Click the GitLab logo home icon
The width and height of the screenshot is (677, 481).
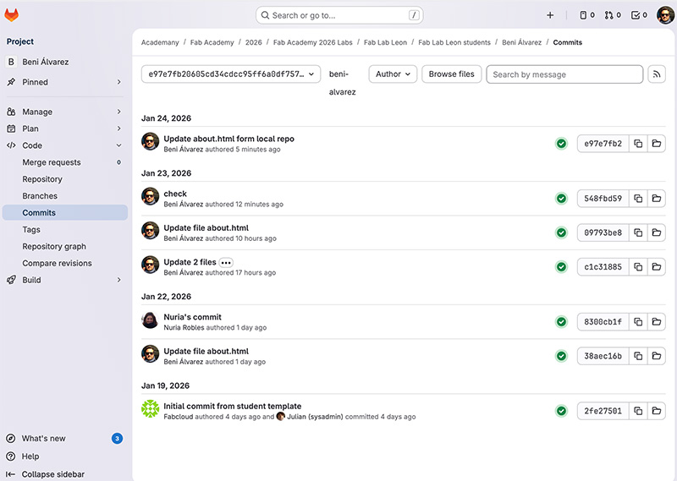coord(12,15)
